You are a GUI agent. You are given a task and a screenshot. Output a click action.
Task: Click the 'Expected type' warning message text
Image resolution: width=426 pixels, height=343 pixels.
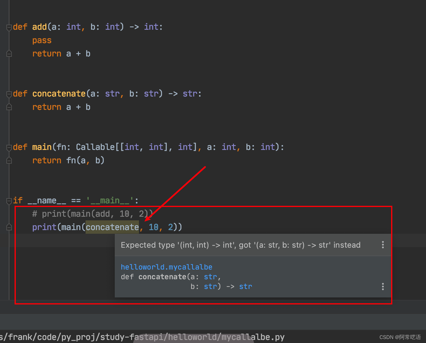(241, 245)
